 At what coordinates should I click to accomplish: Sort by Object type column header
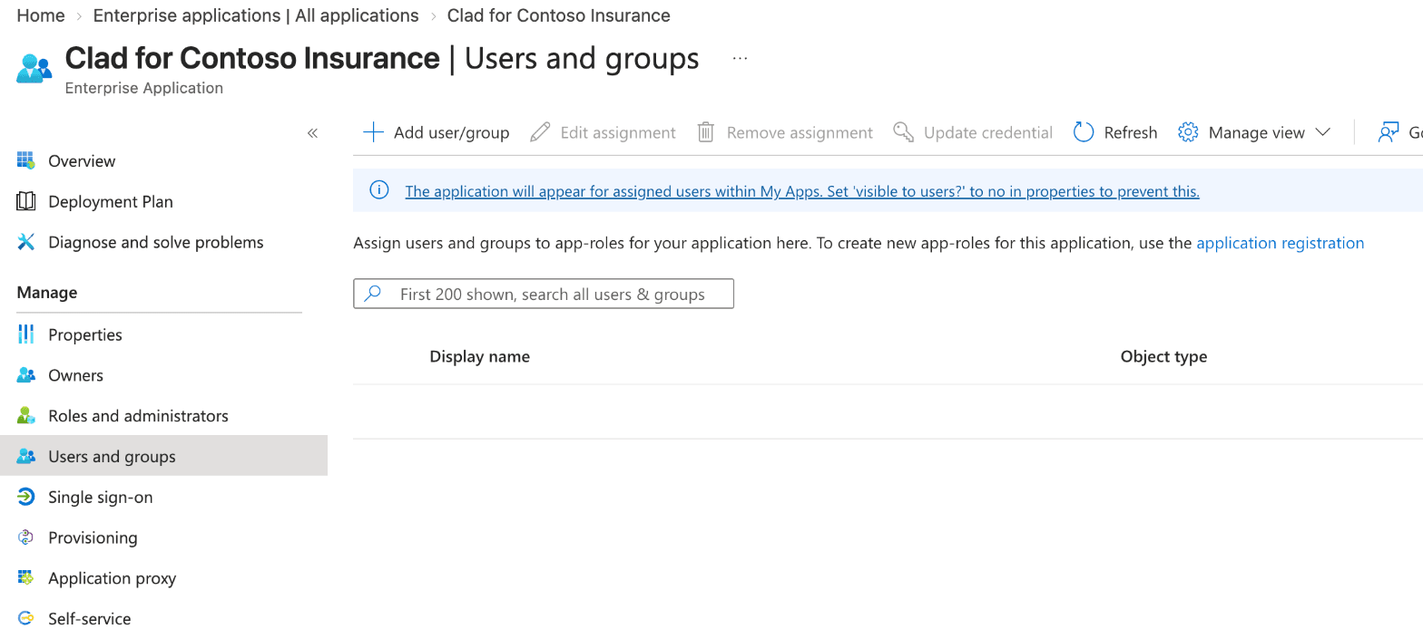click(x=1163, y=356)
